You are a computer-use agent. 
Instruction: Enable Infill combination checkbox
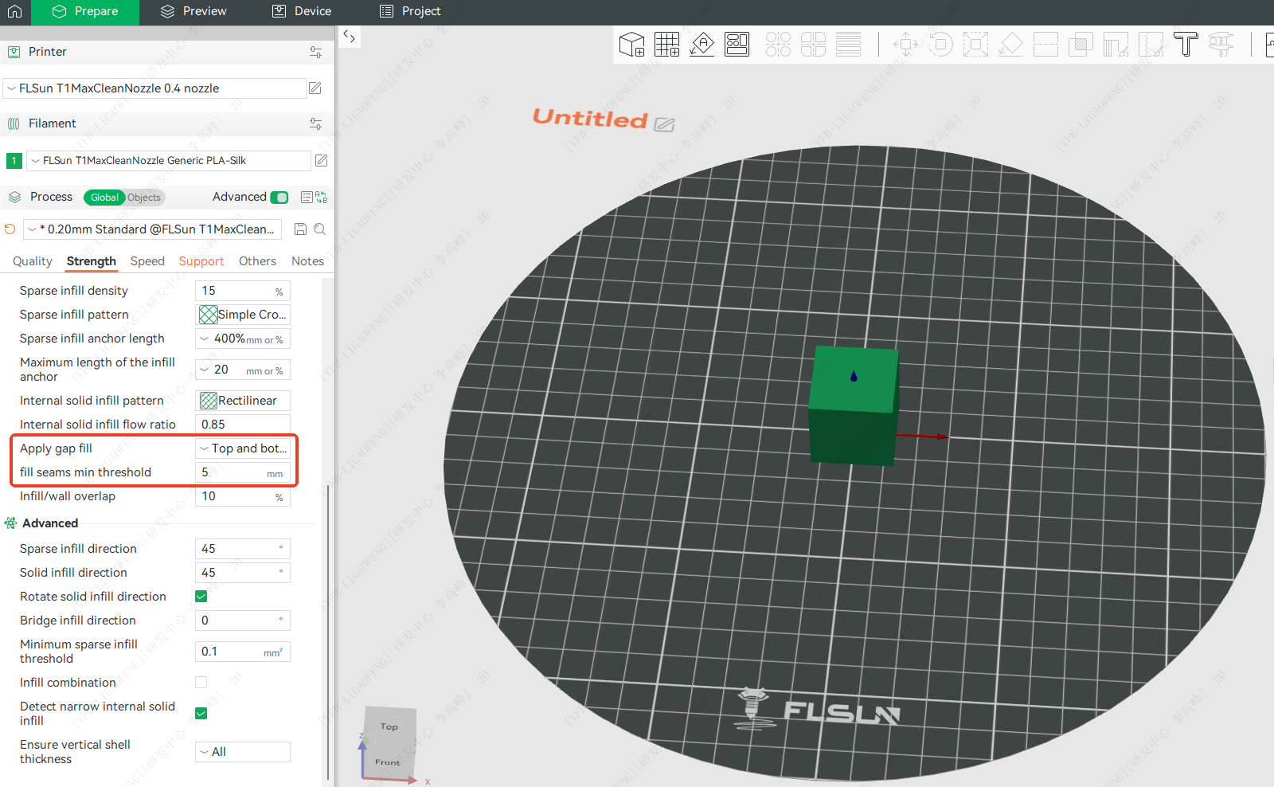(x=201, y=683)
